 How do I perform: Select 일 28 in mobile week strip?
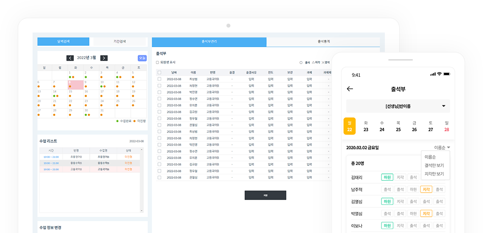(446, 126)
